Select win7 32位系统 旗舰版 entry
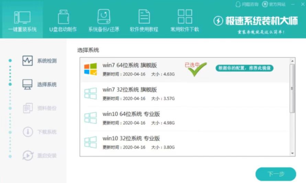Image resolution: width=306 pixels, height=183 pixels. pyautogui.click(x=185, y=95)
